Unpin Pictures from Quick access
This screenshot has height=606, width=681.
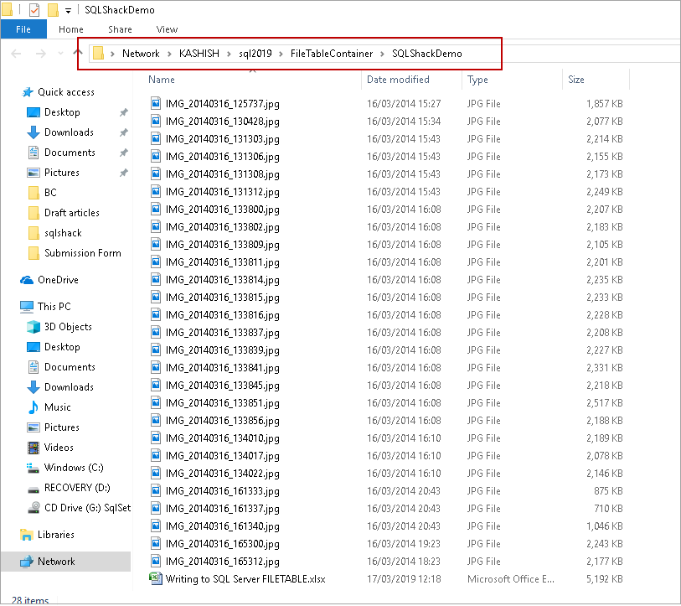click(x=124, y=172)
